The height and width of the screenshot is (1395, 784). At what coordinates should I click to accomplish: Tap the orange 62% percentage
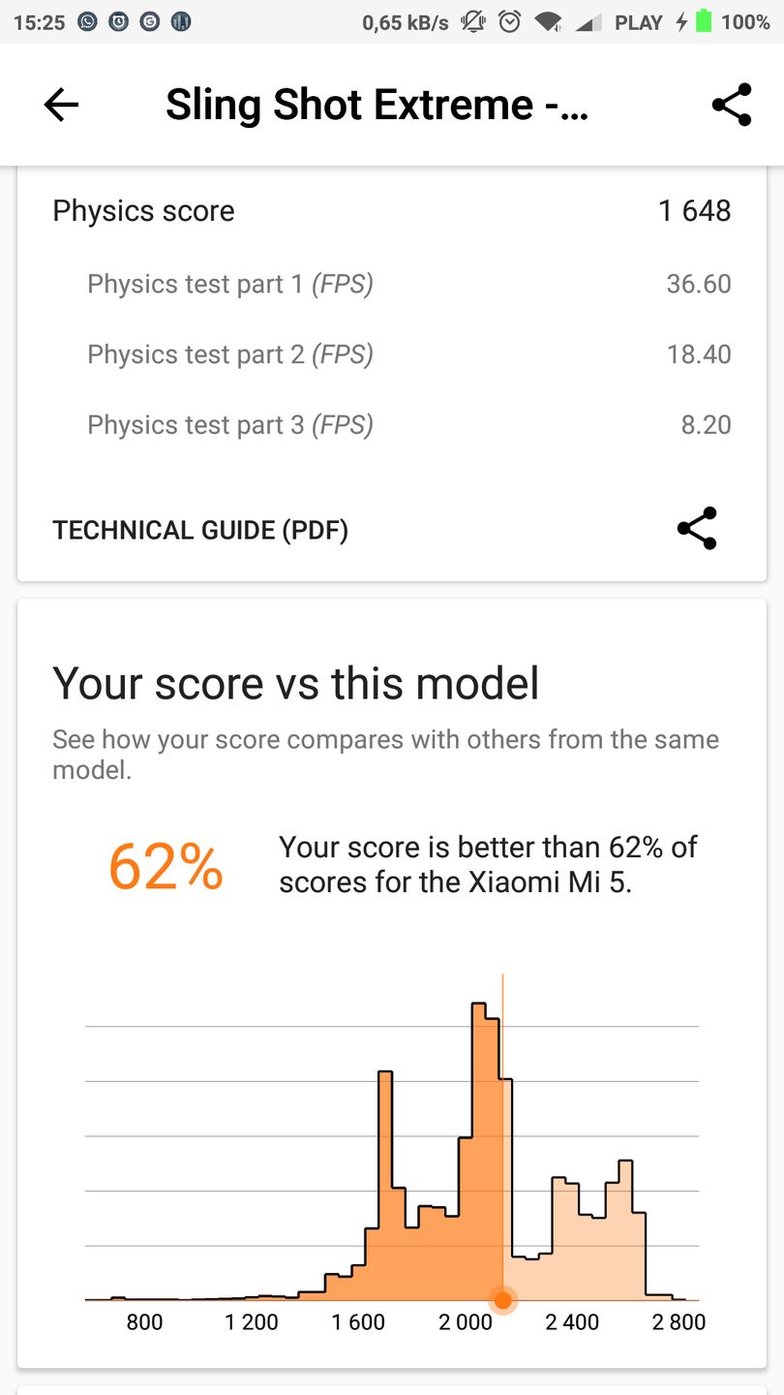[166, 866]
